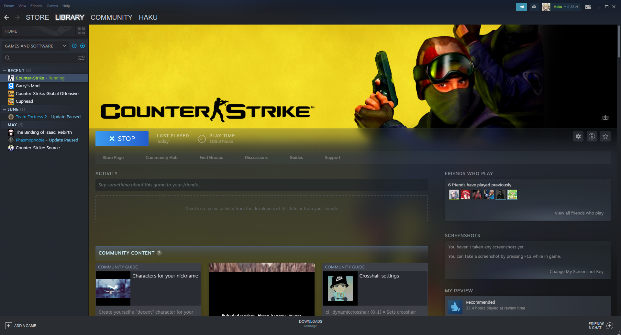Image resolution: width=621 pixels, height=335 pixels.
Task: Switch to Big Picture mode icon
Action: point(588,7)
